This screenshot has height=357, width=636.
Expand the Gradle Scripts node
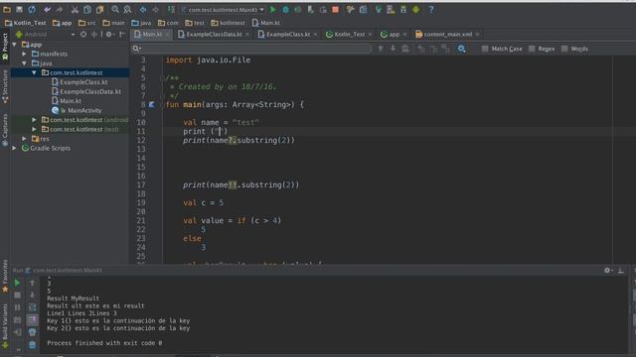click(x=15, y=148)
